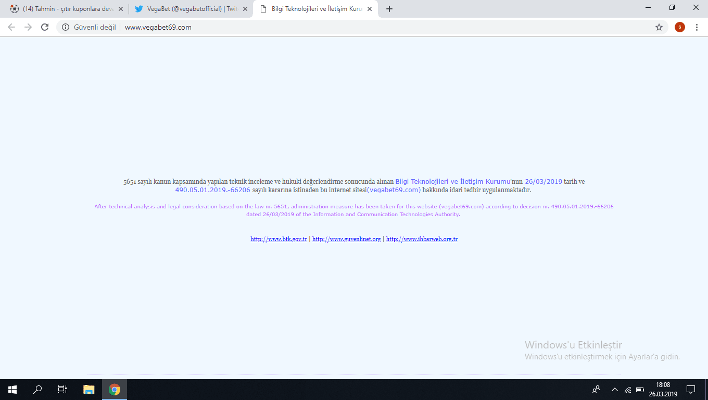The height and width of the screenshot is (400, 708).
Task: Select Bilgi Teknolojileri ve İletişim tab
Action: (x=315, y=9)
